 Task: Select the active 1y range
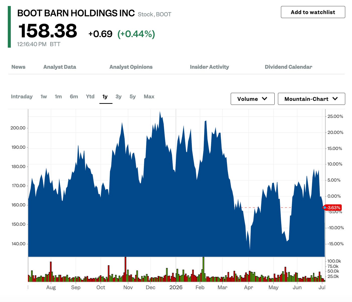(x=105, y=97)
